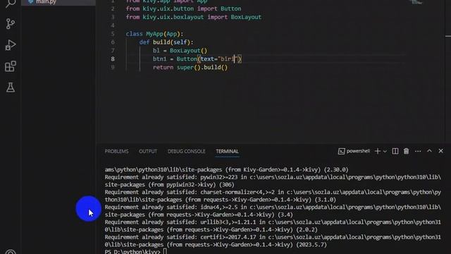Split the terminal pane
451x254 pixels.
395,151
